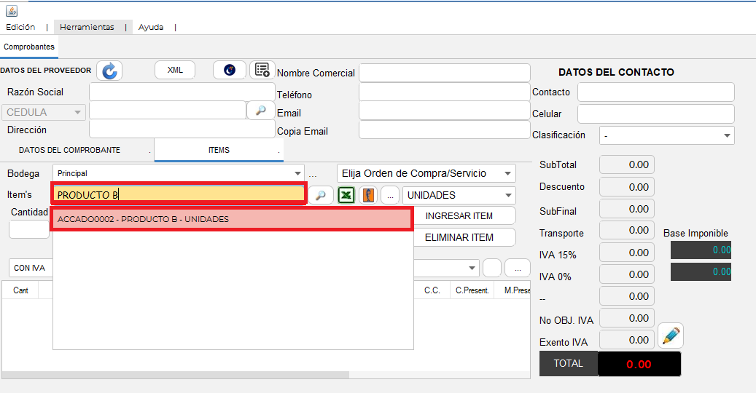Screen dimensions: 756x393
Task: Click the item search magnifier icon
Action: pos(321,195)
